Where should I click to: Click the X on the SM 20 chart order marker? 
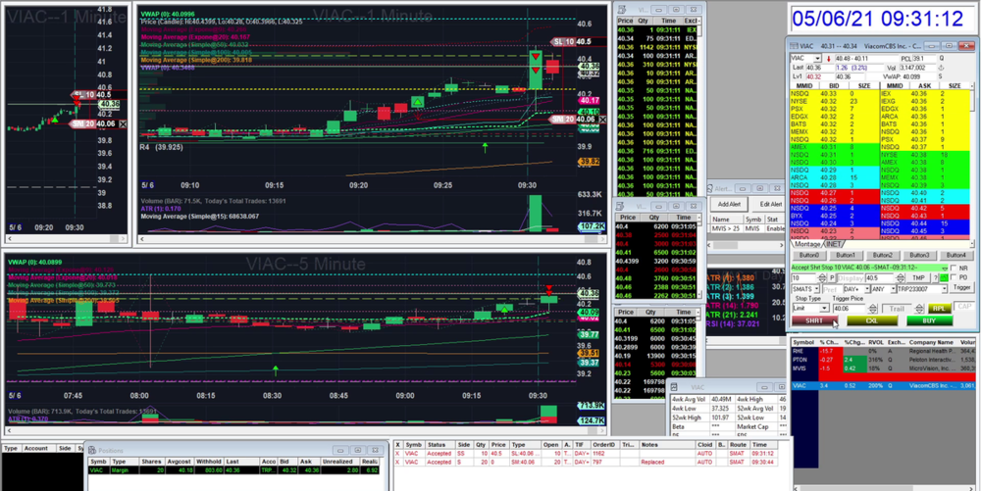pyautogui.click(x=602, y=120)
